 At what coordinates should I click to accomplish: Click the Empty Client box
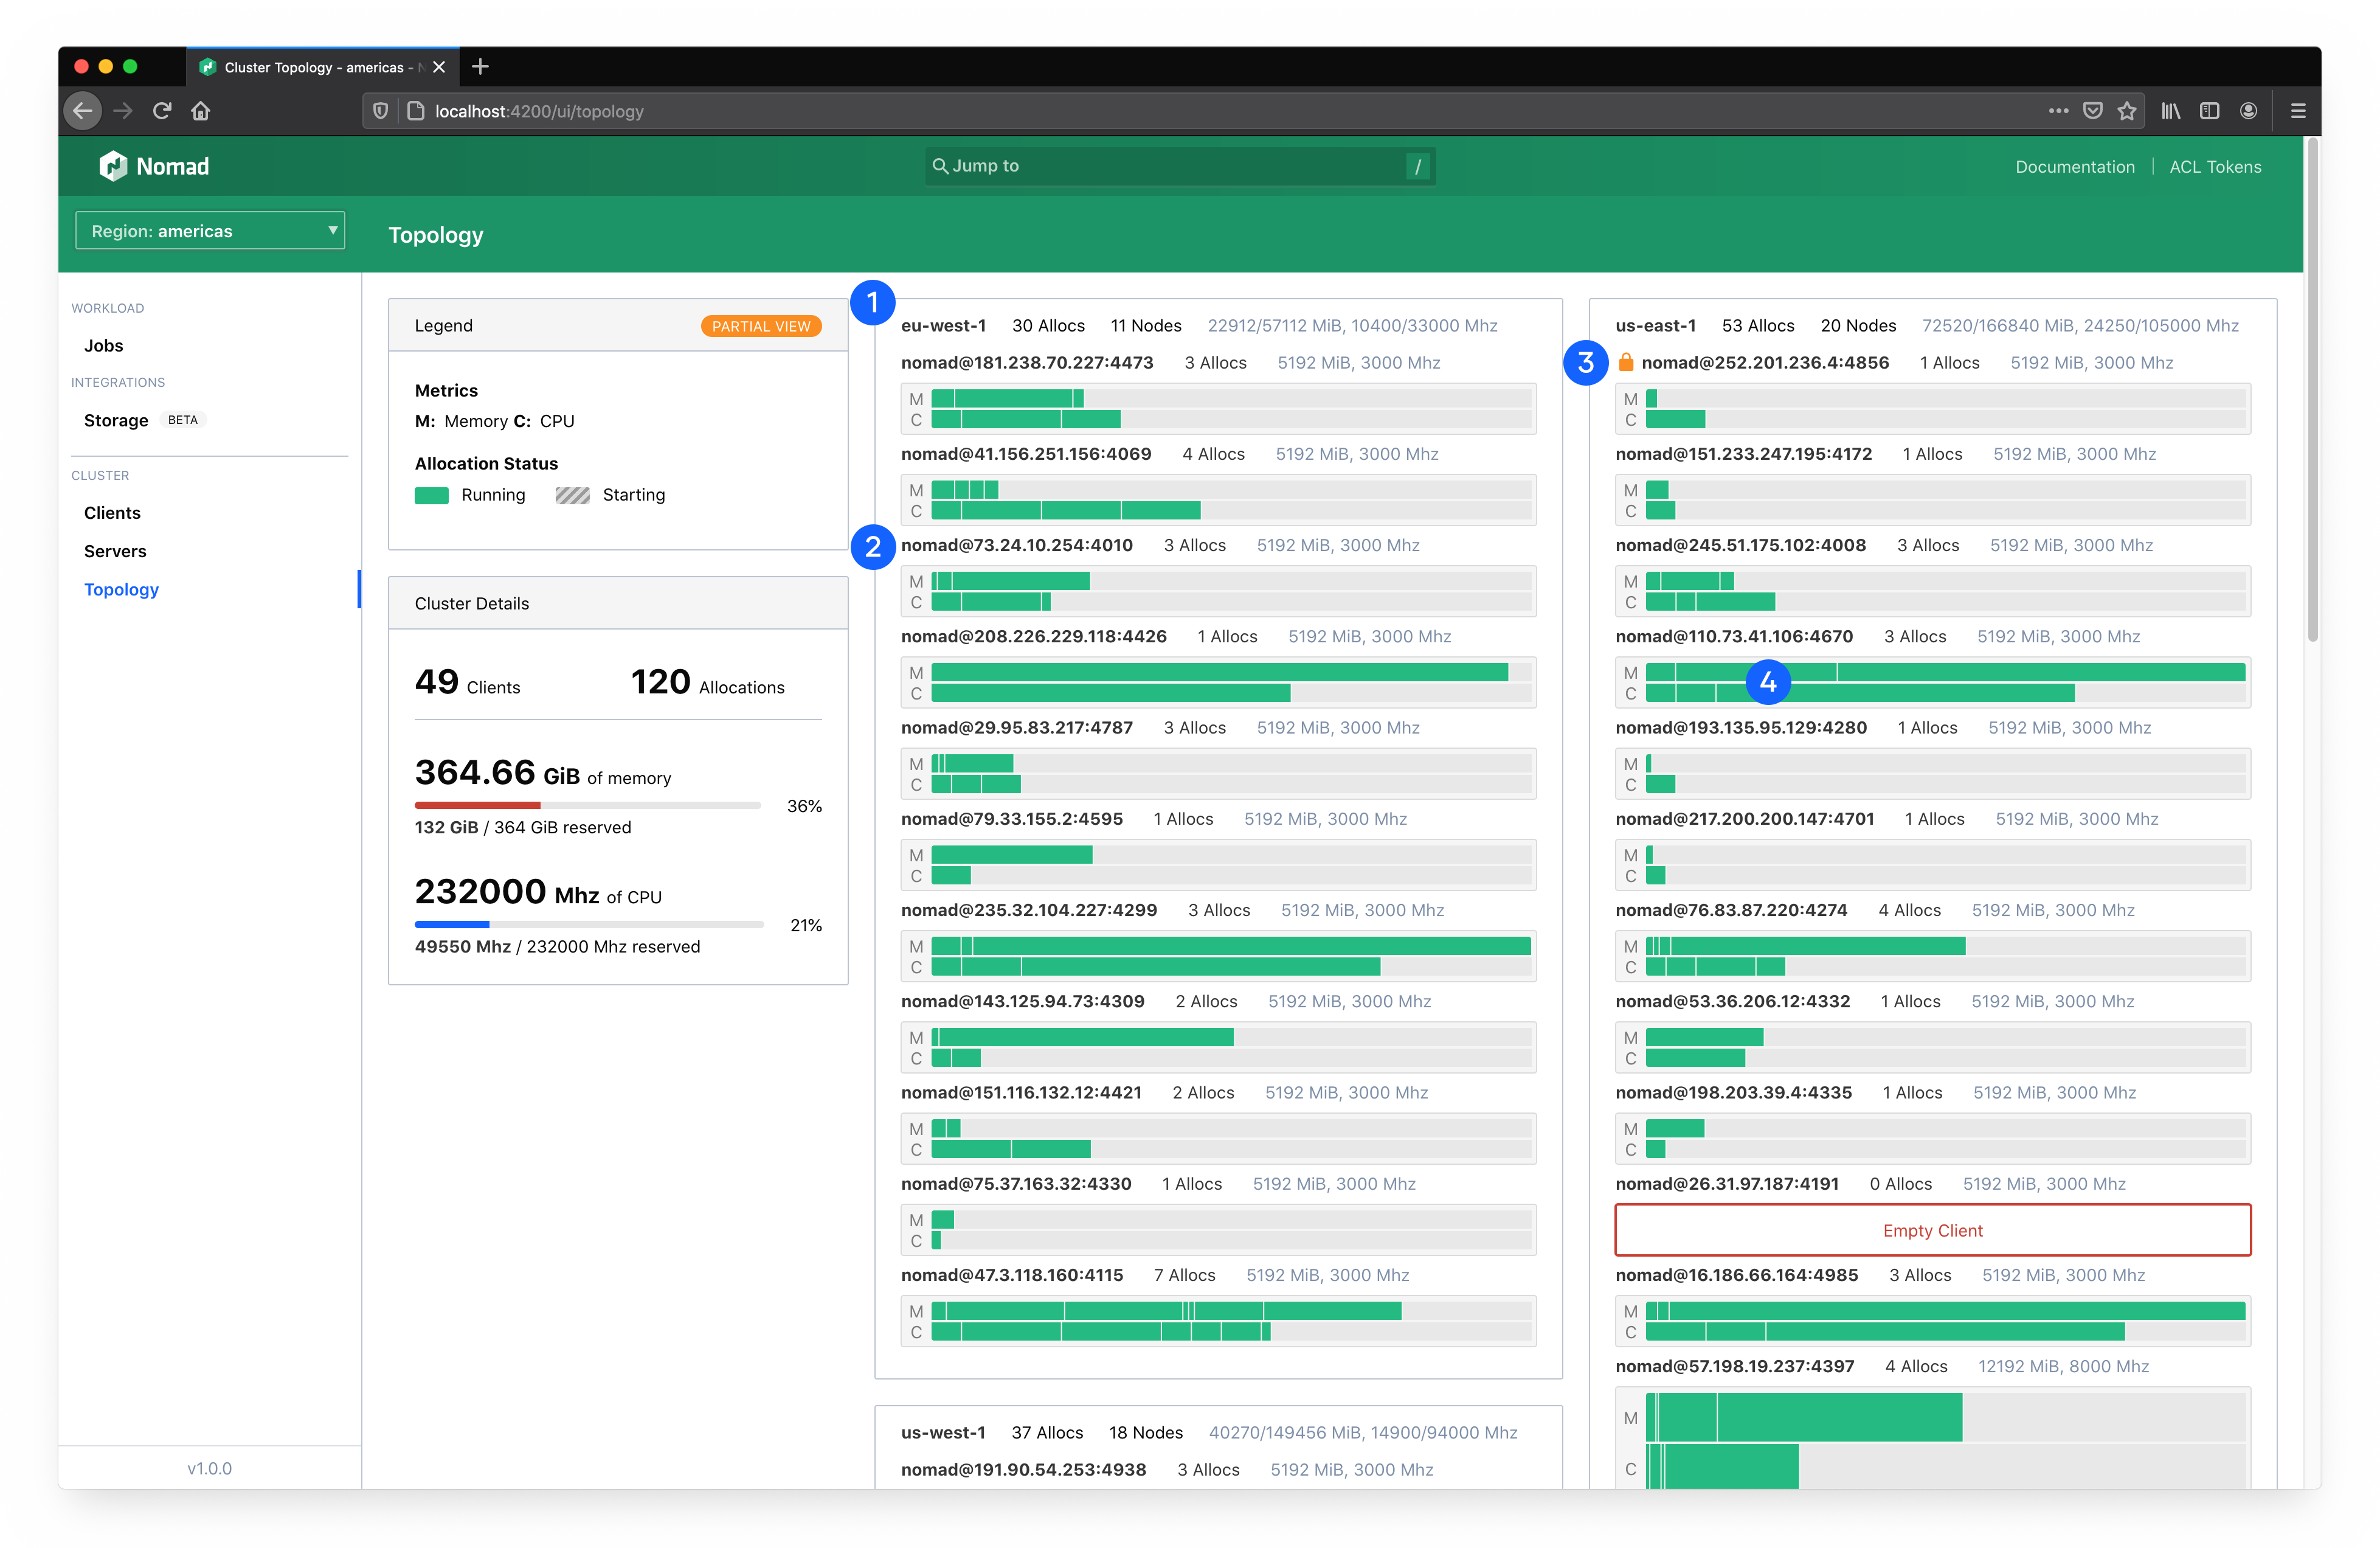[x=1931, y=1230]
